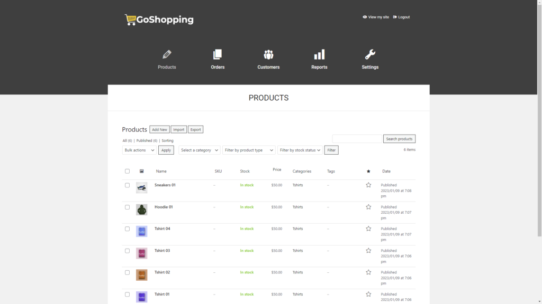Image resolution: width=542 pixels, height=304 pixels.
Task: Click the Search products button
Action: point(399,138)
